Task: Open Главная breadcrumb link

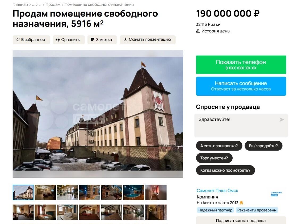Action: [20, 4]
